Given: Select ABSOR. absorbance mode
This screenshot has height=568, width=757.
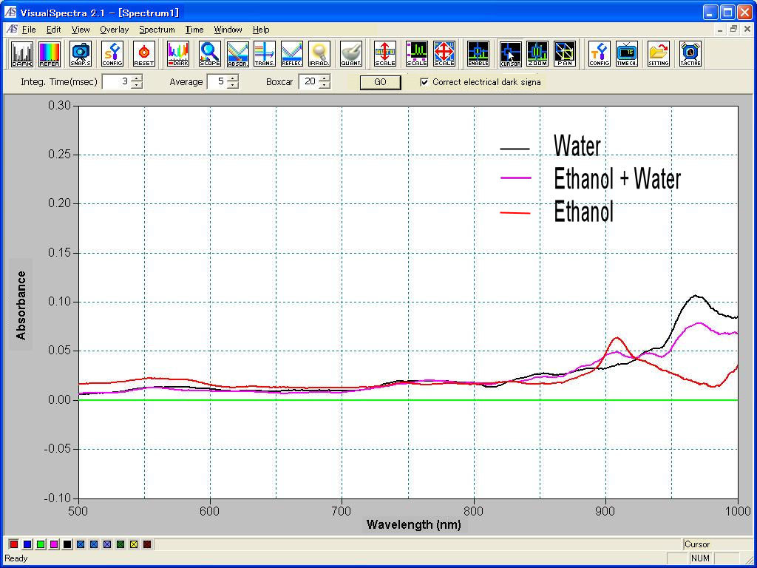Looking at the screenshot, I should (238, 53).
